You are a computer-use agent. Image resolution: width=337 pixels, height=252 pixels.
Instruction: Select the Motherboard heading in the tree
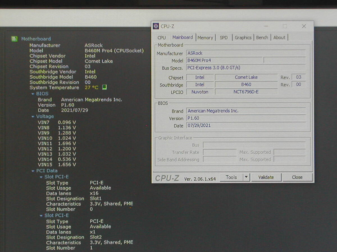36,39
